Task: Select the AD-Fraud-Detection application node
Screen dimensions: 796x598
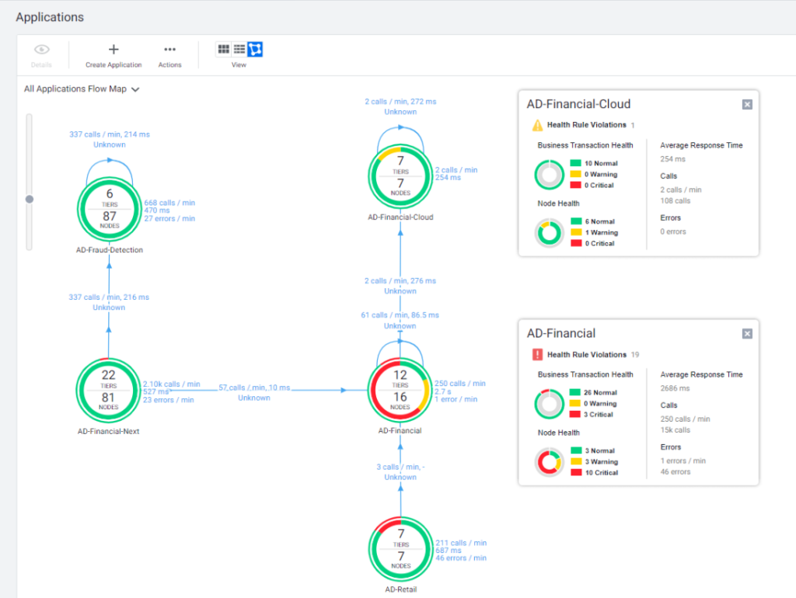Action: (109, 209)
